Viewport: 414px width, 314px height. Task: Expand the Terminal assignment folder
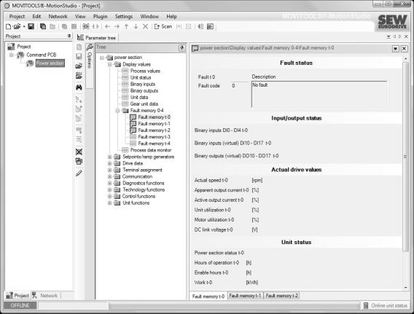(109, 170)
